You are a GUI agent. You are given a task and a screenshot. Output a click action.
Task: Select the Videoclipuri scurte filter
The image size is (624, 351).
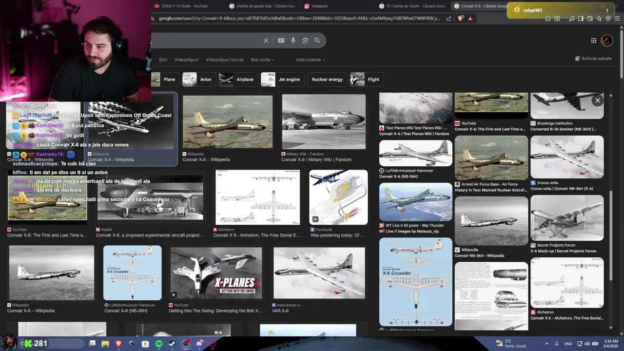click(225, 59)
